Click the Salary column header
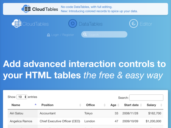 coord(153,105)
